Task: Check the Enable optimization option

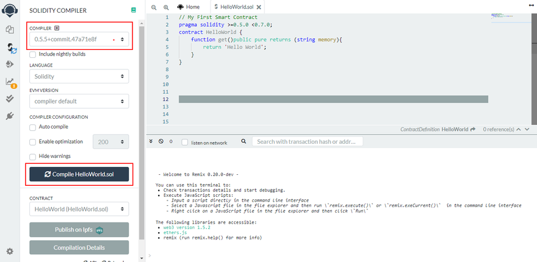Action: click(x=33, y=141)
